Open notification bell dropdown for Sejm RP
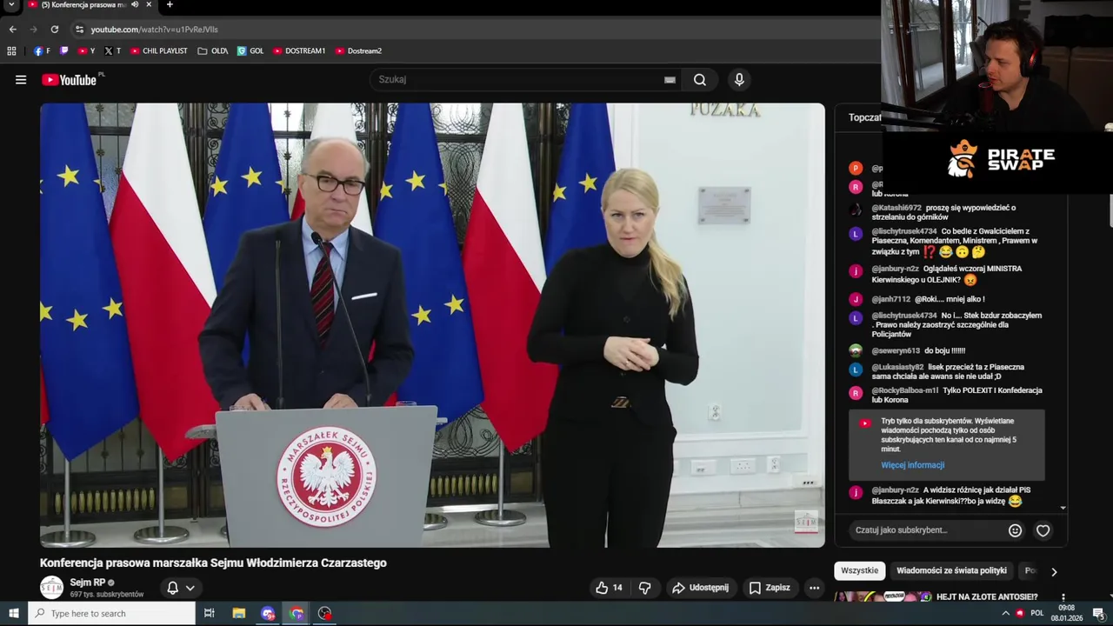Screen dimensions: 1113x626 (181, 588)
